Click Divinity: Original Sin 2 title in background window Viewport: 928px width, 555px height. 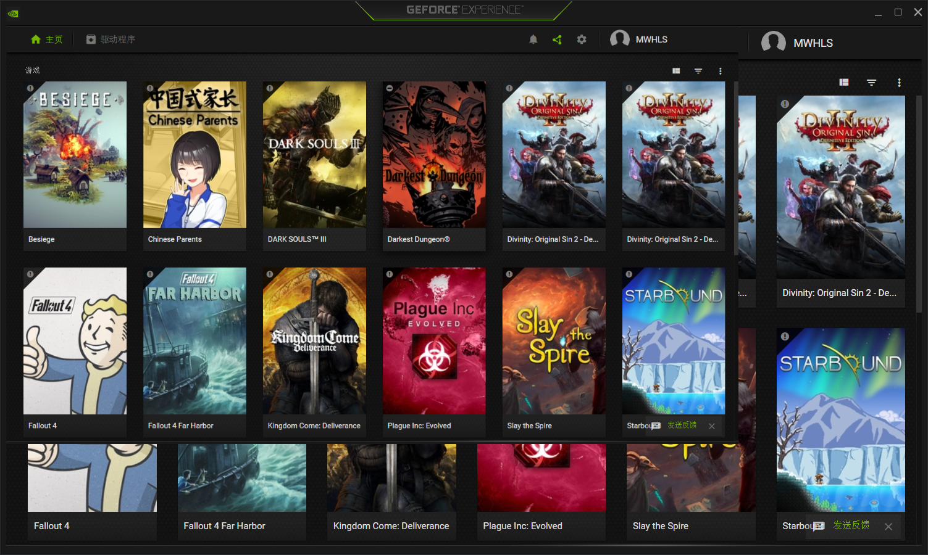click(840, 293)
